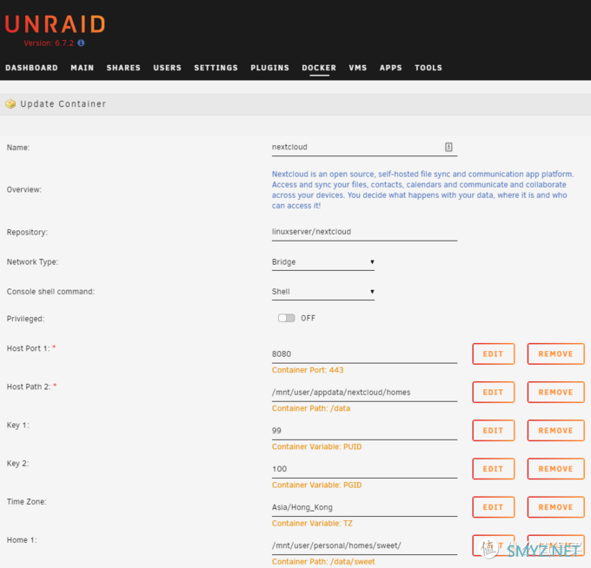Click the Key 2 field with 100

tap(364, 469)
